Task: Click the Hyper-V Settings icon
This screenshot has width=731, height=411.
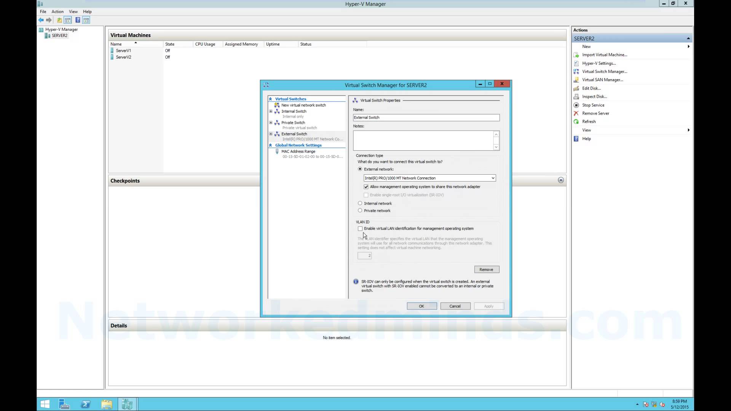Action: click(x=576, y=63)
